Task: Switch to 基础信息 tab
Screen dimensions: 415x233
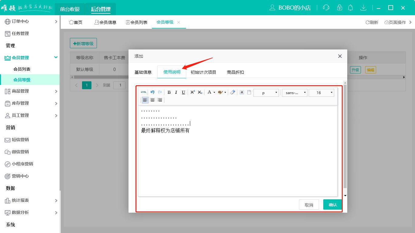Action: coord(143,72)
